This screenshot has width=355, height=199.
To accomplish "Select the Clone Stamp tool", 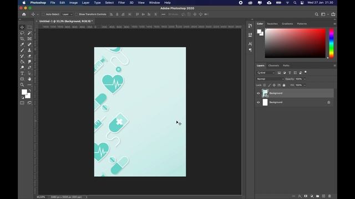I will (29, 50).
